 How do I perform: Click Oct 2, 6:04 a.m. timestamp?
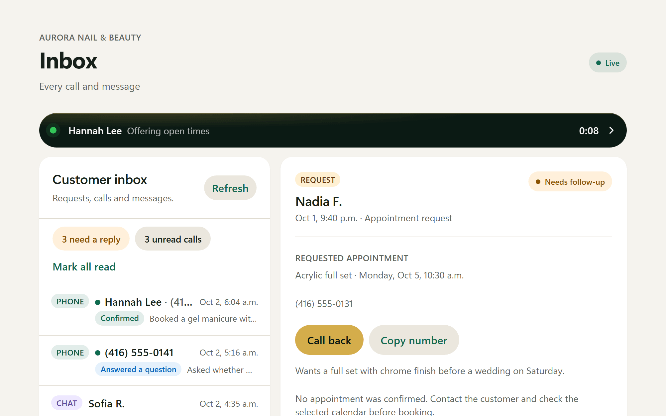(229, 302)
